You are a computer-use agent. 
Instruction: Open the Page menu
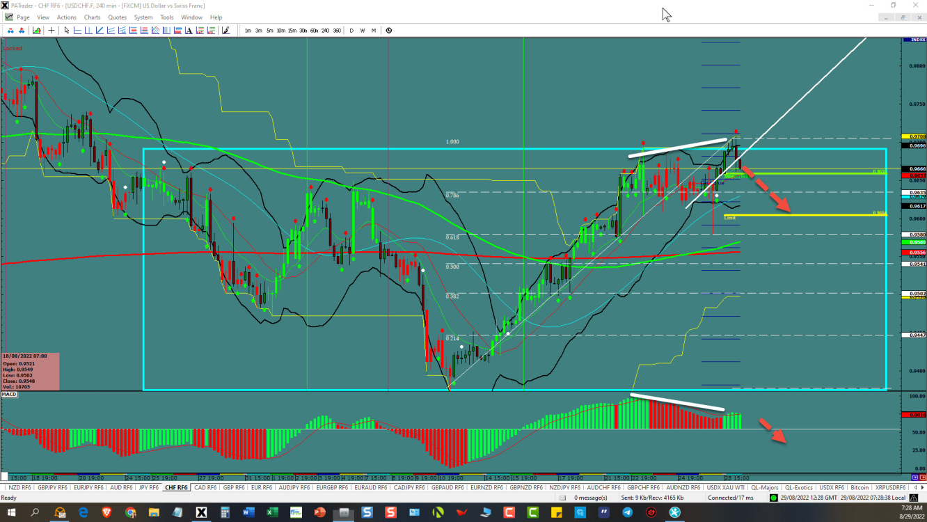click(x=23, y=17)
